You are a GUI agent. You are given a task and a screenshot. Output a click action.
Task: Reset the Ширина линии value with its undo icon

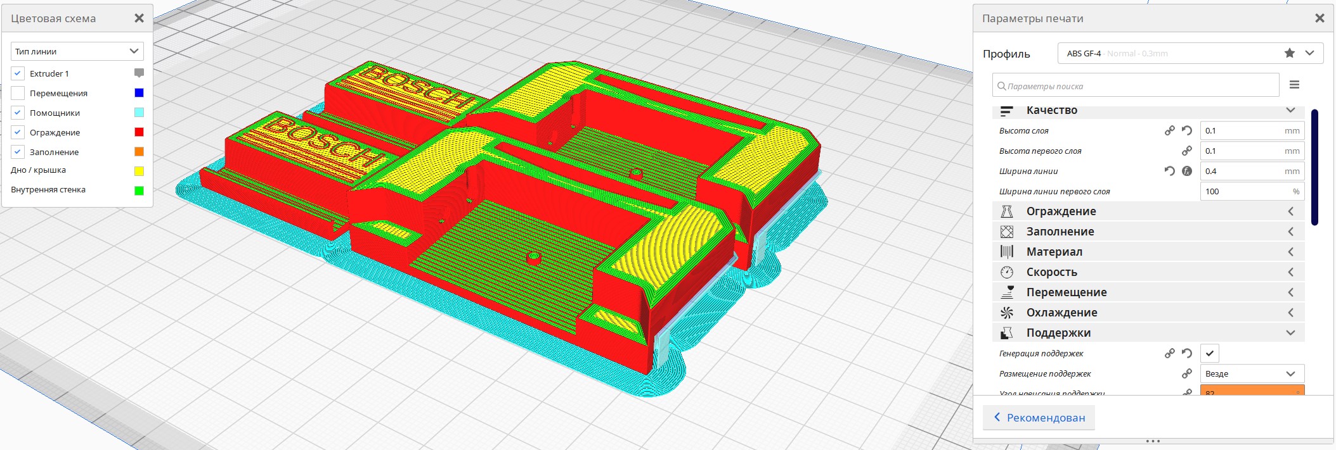(x=1170, y=171)
